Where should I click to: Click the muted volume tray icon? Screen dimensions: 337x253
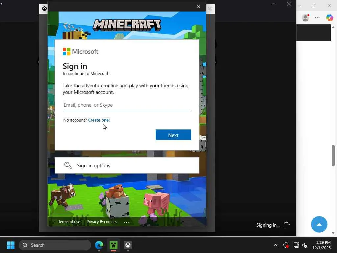305,245
